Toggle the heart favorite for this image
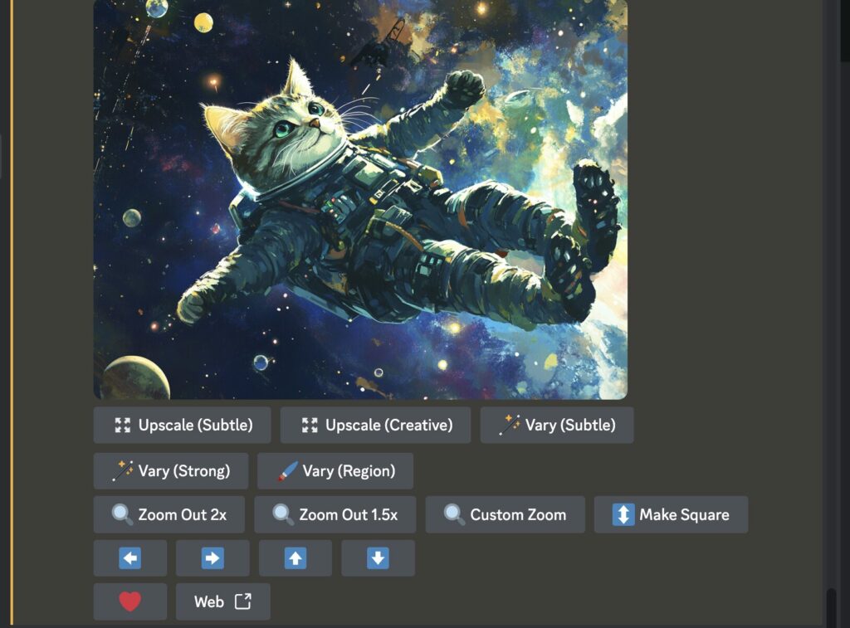Viewport: 850px width, 628px height. 129,601
